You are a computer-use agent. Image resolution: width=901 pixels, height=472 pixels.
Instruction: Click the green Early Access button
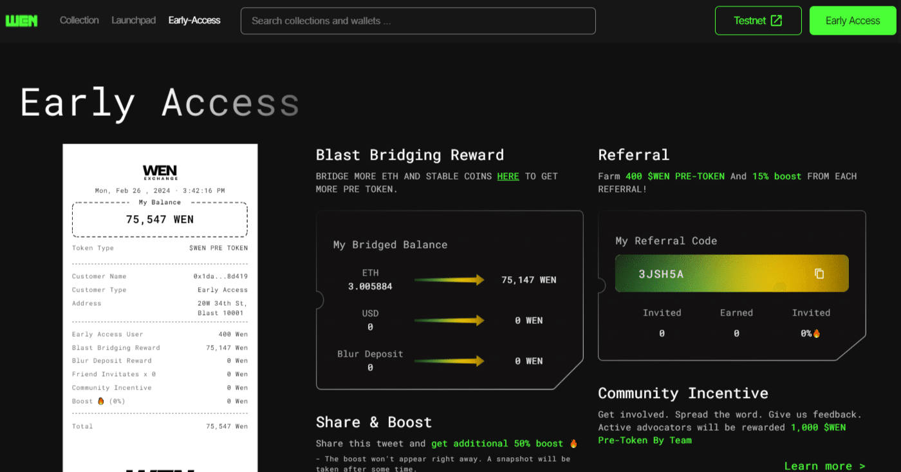[853, 21]
